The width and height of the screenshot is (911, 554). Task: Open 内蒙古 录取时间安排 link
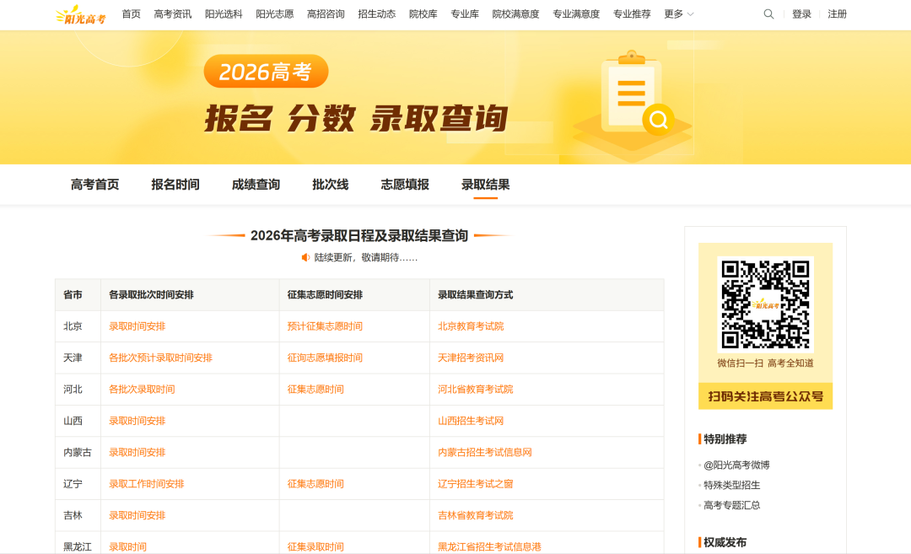[x=137, y=452]
